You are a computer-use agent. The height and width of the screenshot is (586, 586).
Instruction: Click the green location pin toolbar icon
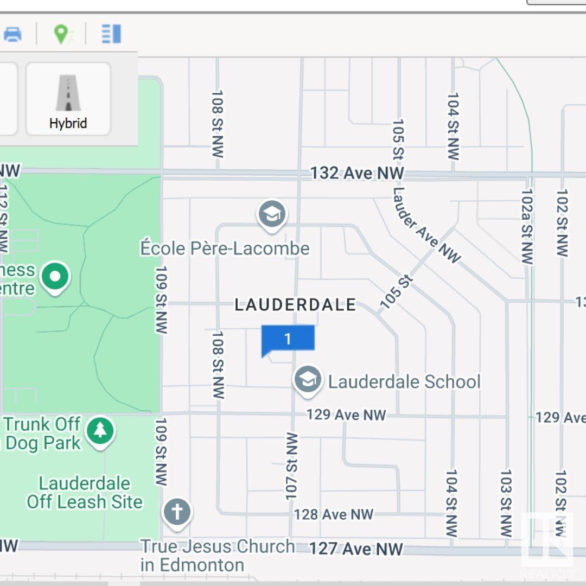coord(62,34)
